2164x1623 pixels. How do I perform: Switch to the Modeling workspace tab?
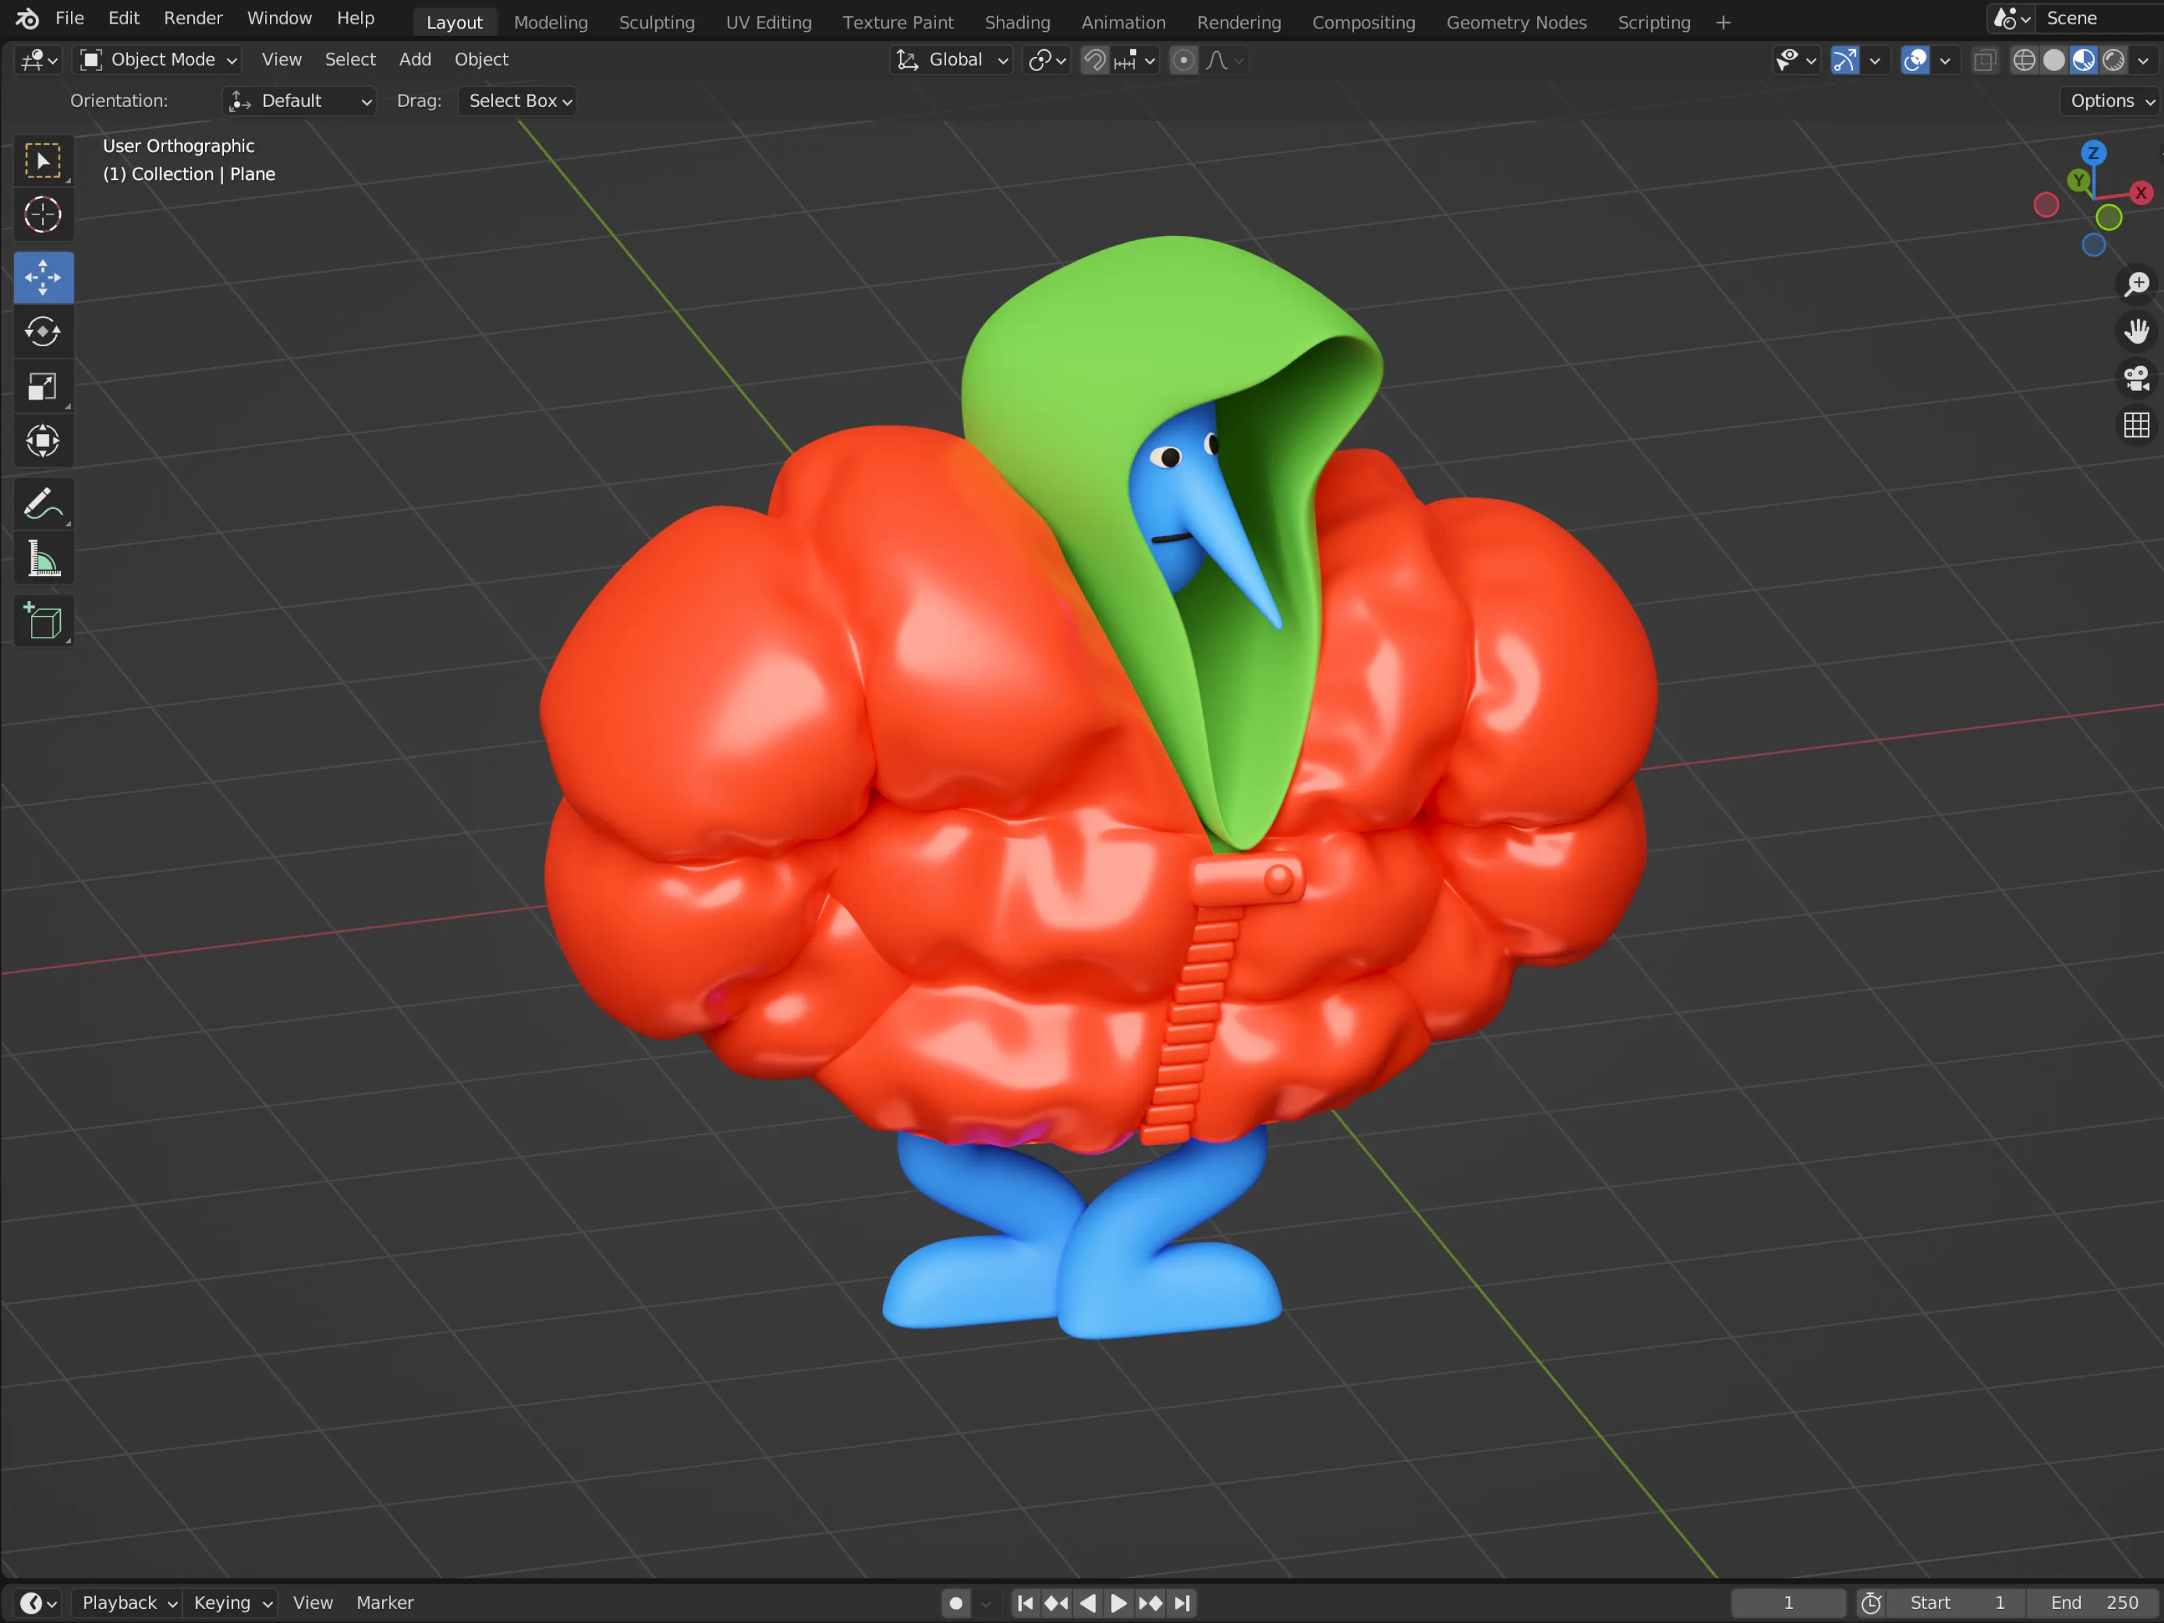(550, 22)
